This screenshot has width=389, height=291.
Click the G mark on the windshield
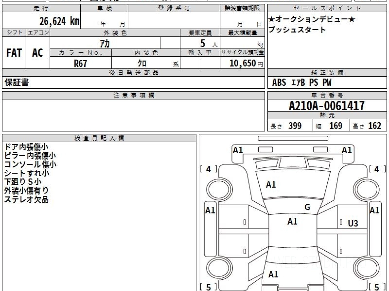[x=307, y=207]
